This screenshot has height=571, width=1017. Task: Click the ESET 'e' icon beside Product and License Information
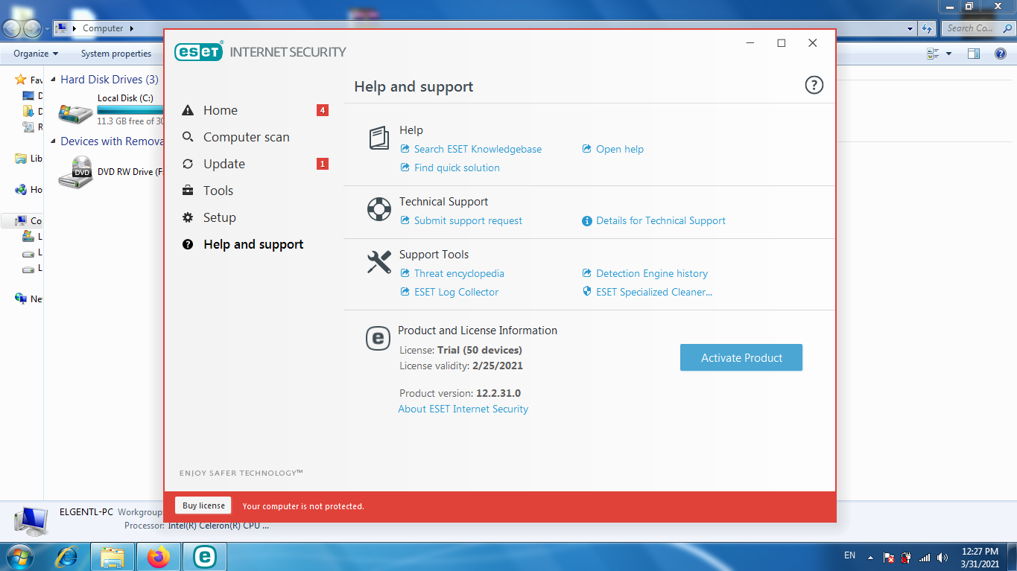[378, 339]
